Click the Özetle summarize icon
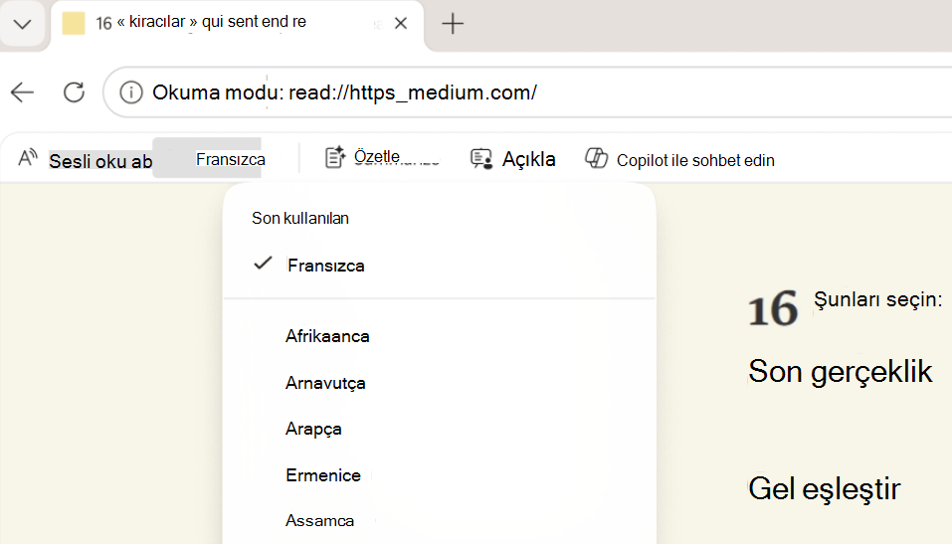Image resolution: width=952 pixels, height=544 pixels. pyautogui.click(x=335, y=157)
